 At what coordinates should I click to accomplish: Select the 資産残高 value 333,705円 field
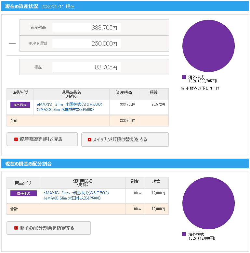pos(86,28)
